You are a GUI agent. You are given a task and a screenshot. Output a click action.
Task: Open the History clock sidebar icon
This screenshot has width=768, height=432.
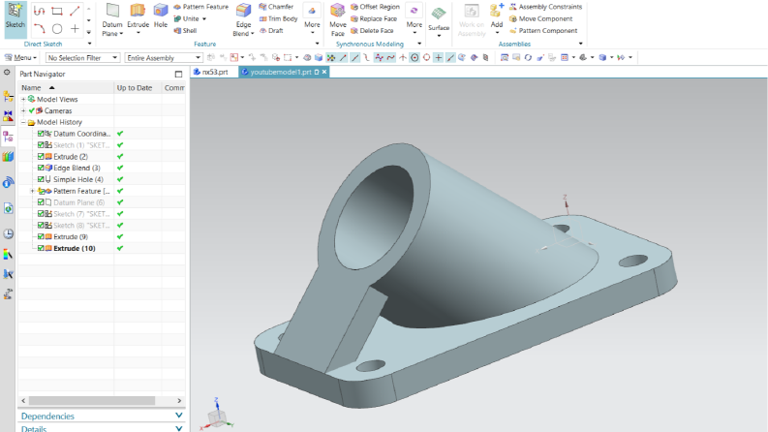[8, 233]
